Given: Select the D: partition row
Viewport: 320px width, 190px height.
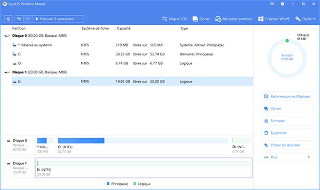Looking at the screenshot, I should (132, 63).
